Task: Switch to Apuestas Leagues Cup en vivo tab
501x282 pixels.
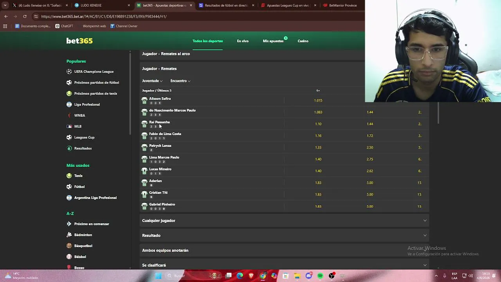Action: 288,5
